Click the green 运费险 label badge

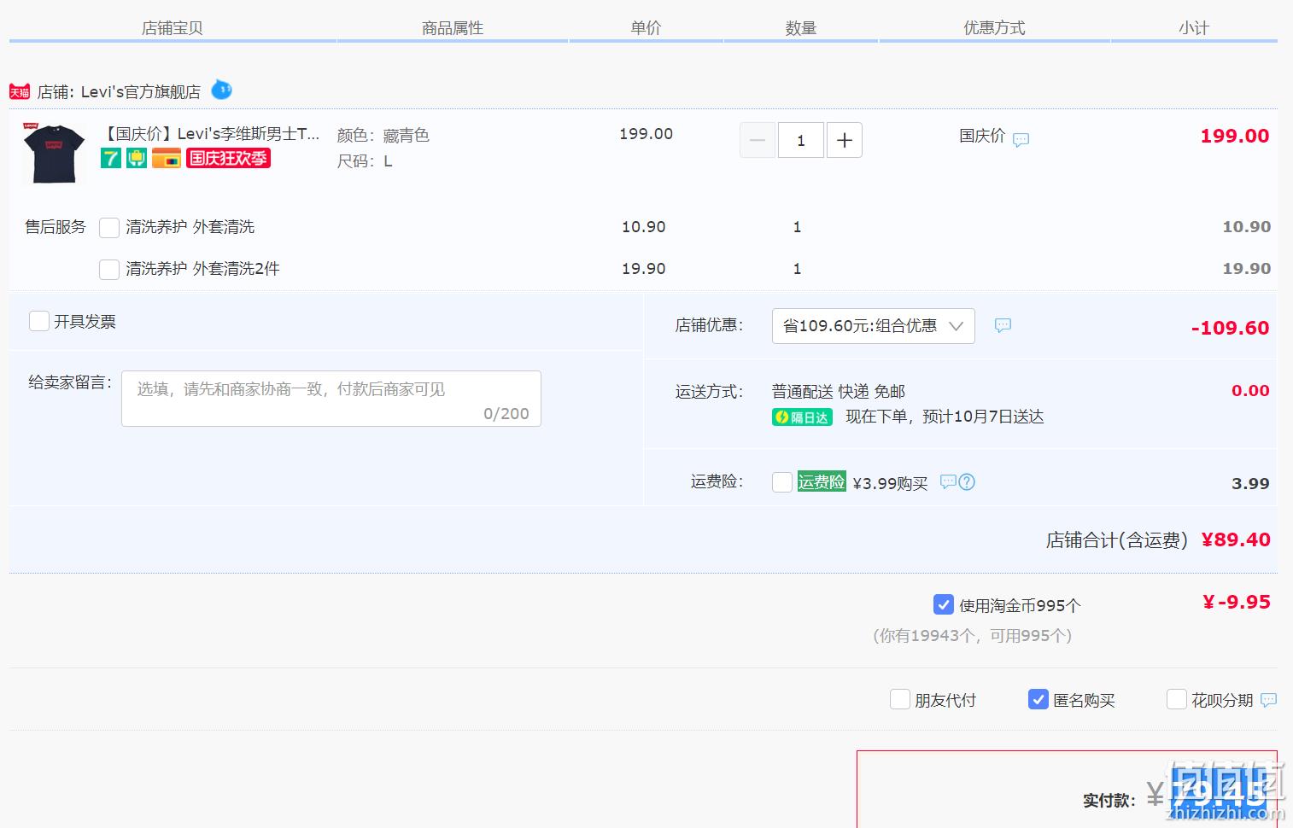point(822,481)
